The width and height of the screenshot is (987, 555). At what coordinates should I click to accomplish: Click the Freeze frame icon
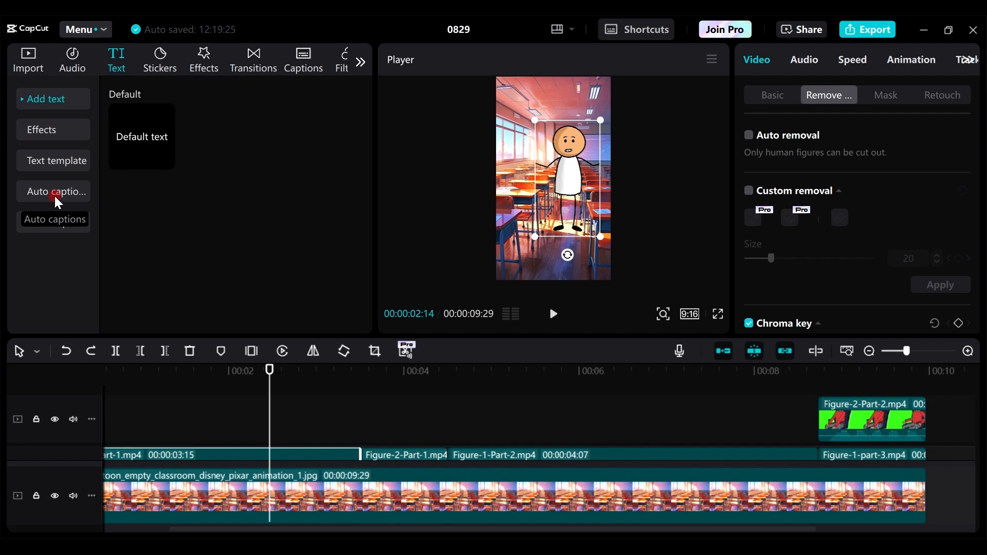(x=251, y=351)
